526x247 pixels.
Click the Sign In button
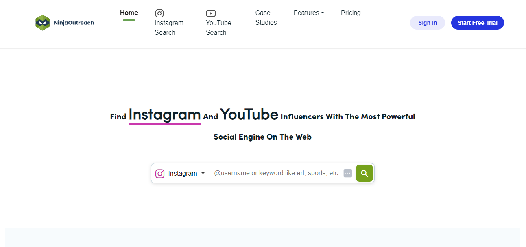[x=428, y=23]
